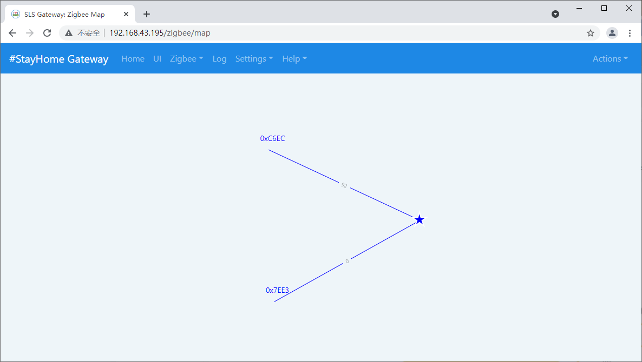Click the not-secure warning triangle icon
The height and width of the screenshot is (362, 642).
69,33
